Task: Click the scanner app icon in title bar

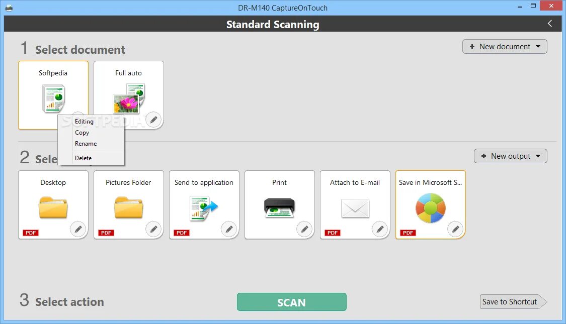Action: (x=9, y=8)
